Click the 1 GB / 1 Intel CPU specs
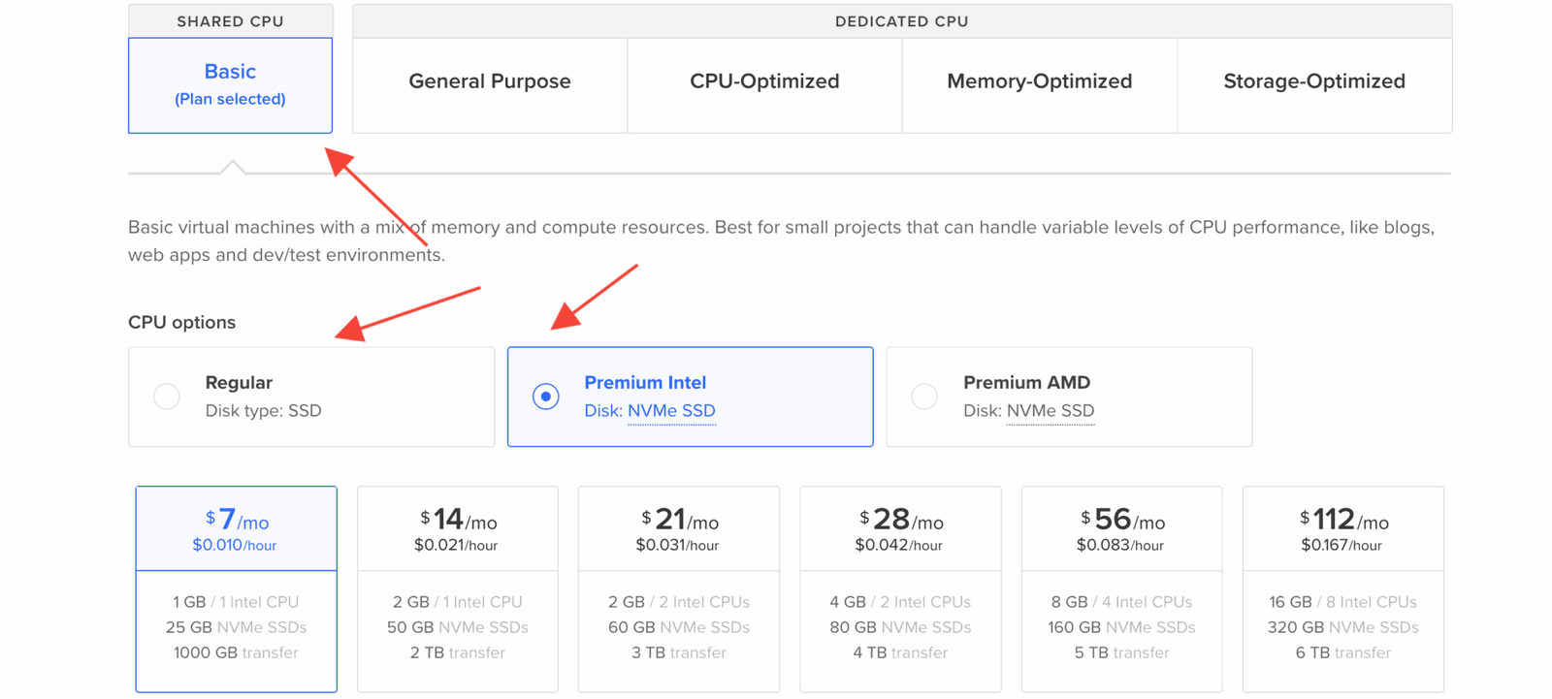 click(x=236, y=602)
